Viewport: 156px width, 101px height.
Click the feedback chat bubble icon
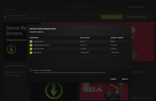134,98
